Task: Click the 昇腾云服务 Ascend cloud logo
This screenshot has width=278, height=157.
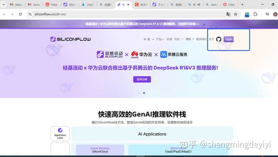Action: 174,54
